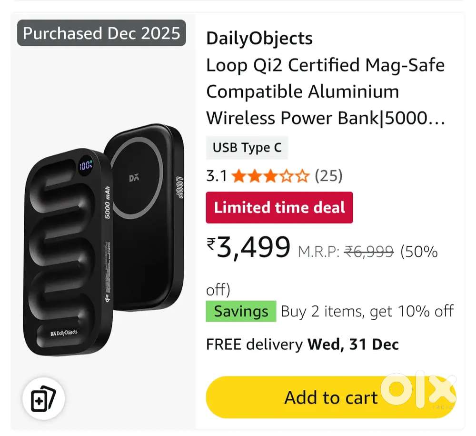Open the Buy 2 items 10% off offer
This screenshot has width=476, height=436.
point(367,312)
